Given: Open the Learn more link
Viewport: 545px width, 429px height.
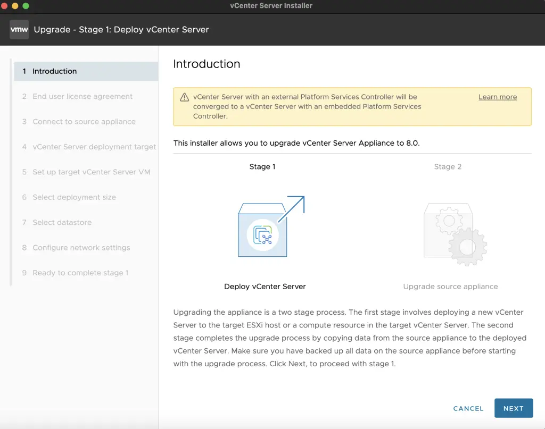Looking at the screenshot, I should 497,97.
